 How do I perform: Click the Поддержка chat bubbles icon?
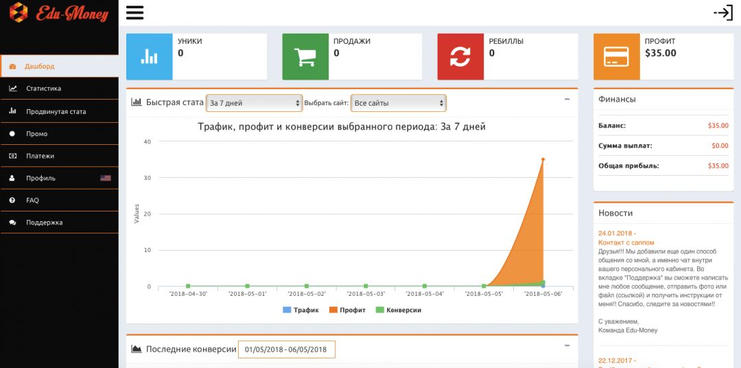click(x=13, y=222)
